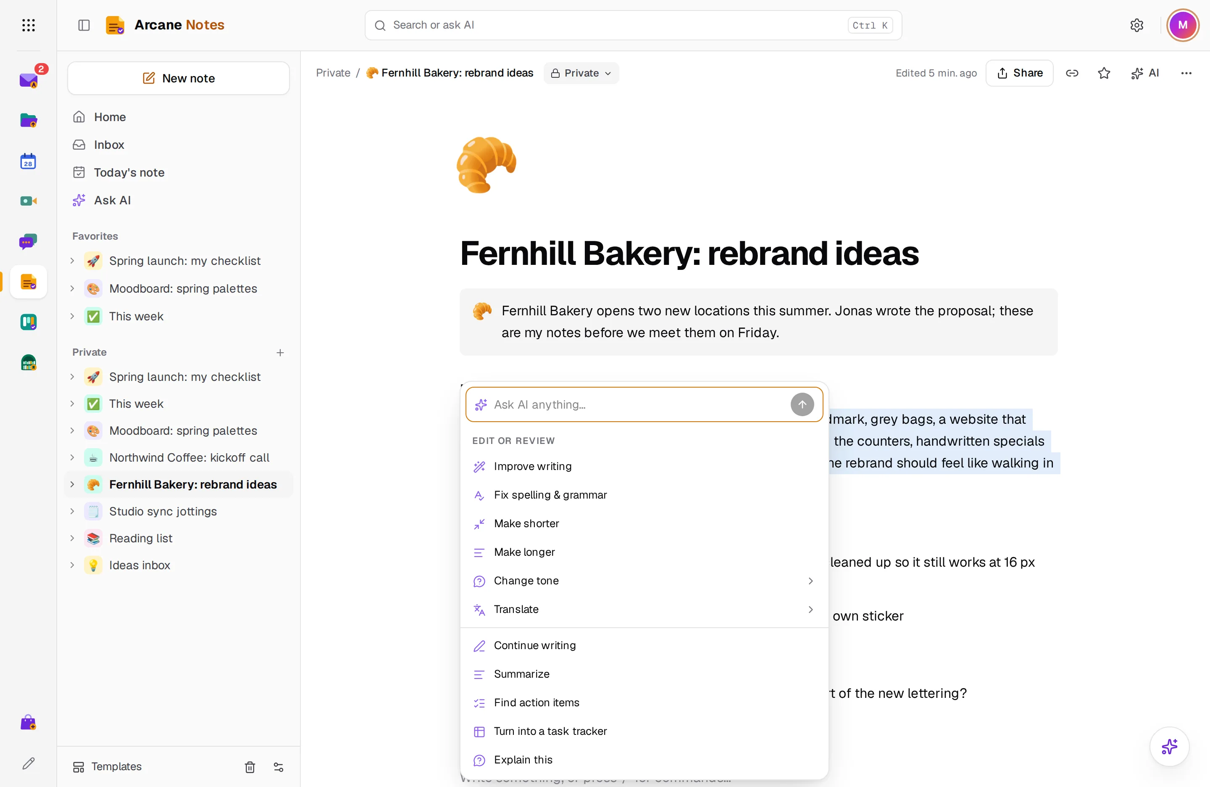Select Find action items option
This screenshot has height=787, width=1210.
coord(644,702)
